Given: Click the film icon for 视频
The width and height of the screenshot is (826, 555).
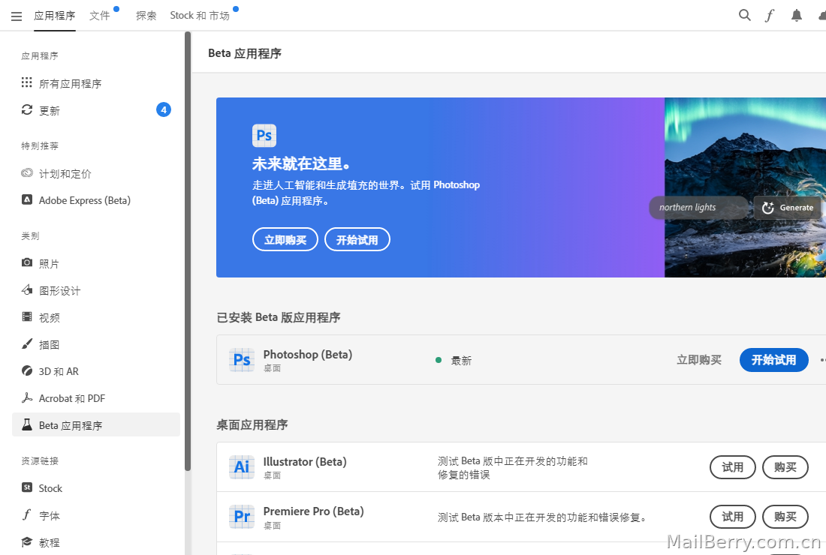Looking at the screenshot, I should point(26,316).
